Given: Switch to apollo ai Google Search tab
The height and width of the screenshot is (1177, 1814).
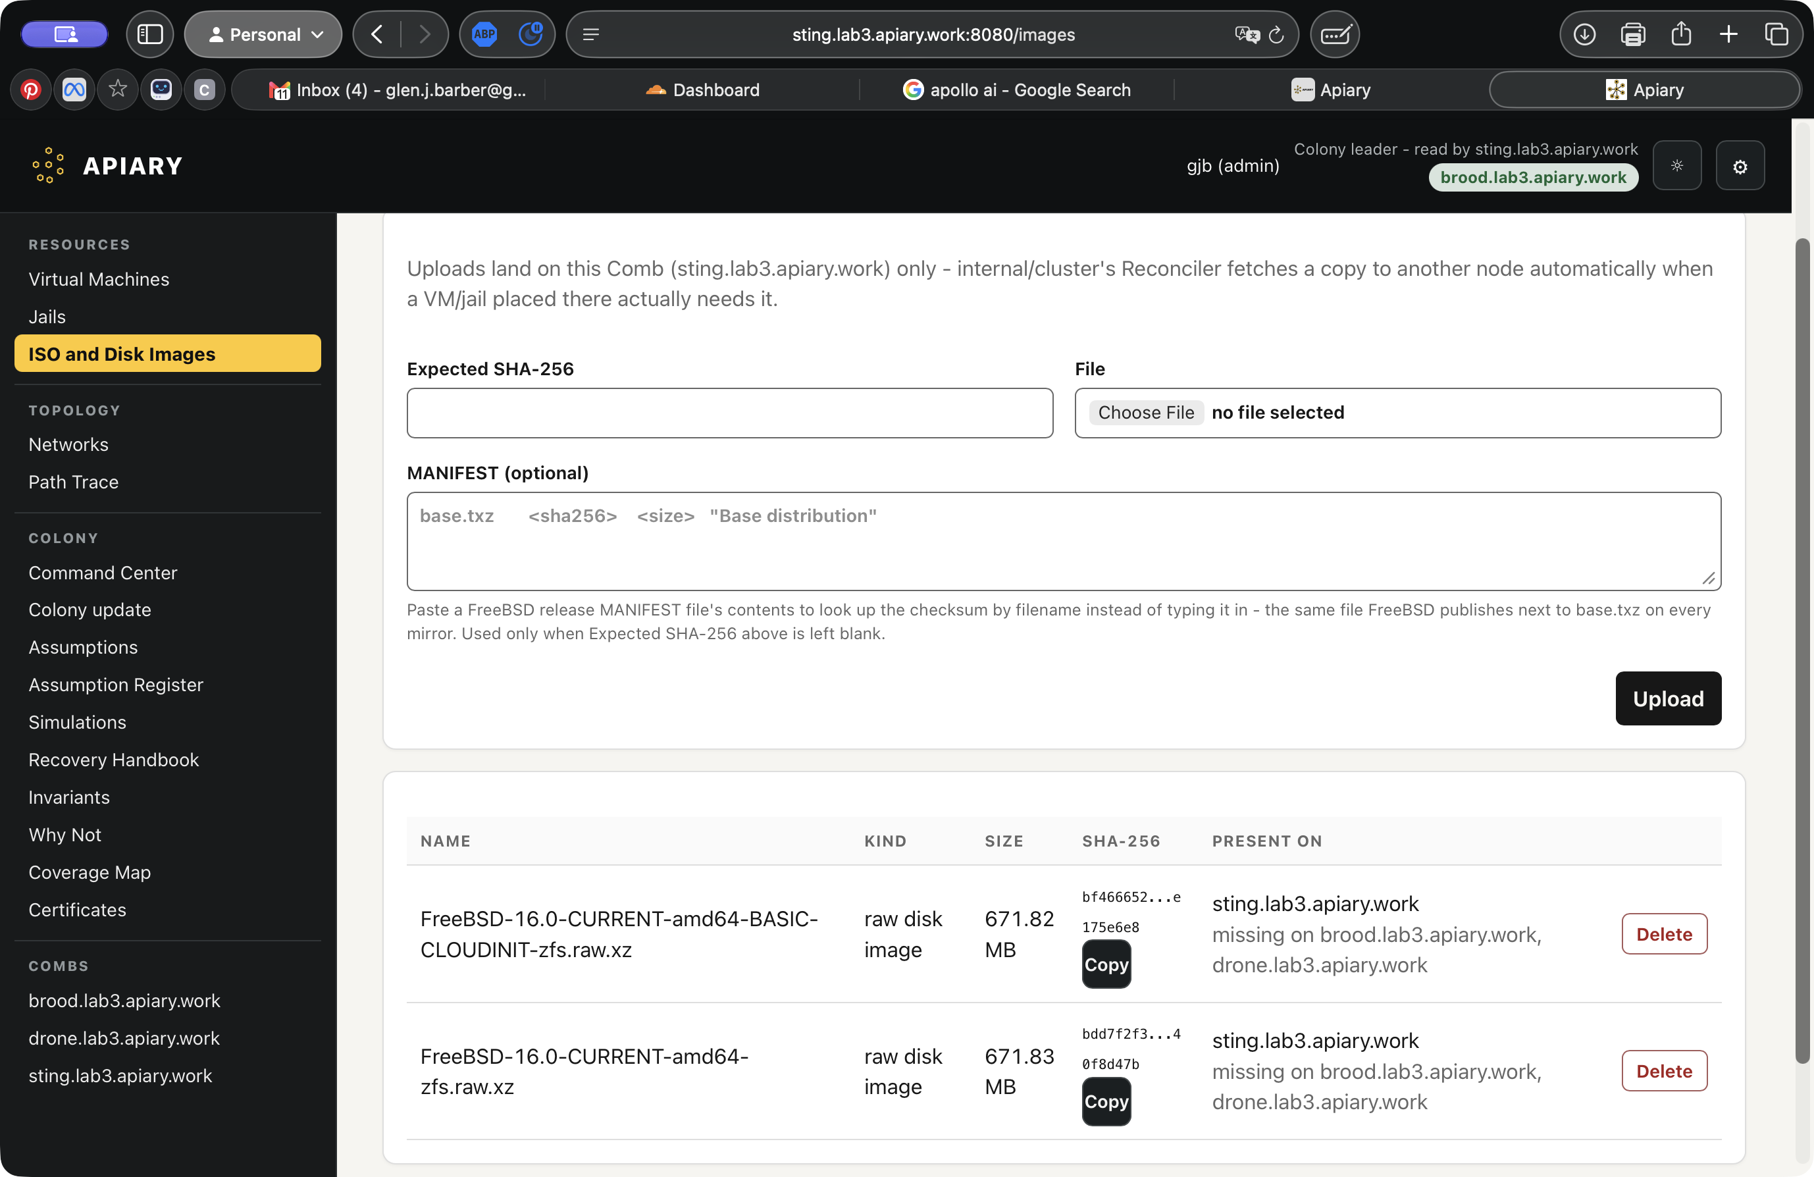Looking at the screenshot, I should pos(1017,89).
